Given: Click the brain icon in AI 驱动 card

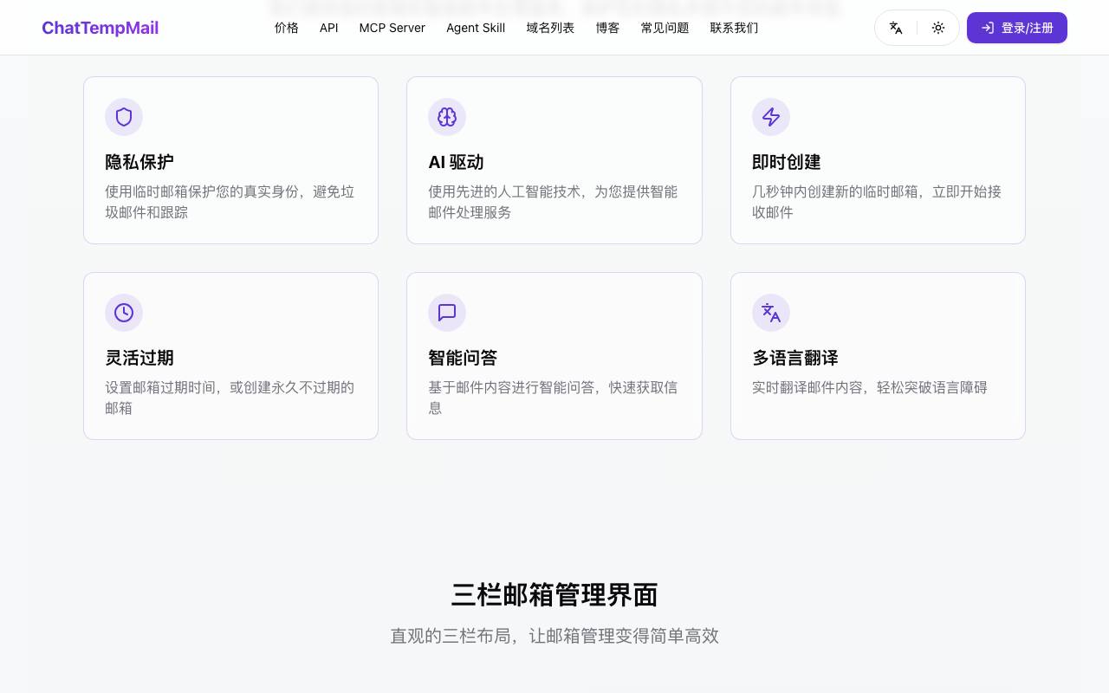Looking at the screenshot, I should pyautogui.click(x=447, y=117).
